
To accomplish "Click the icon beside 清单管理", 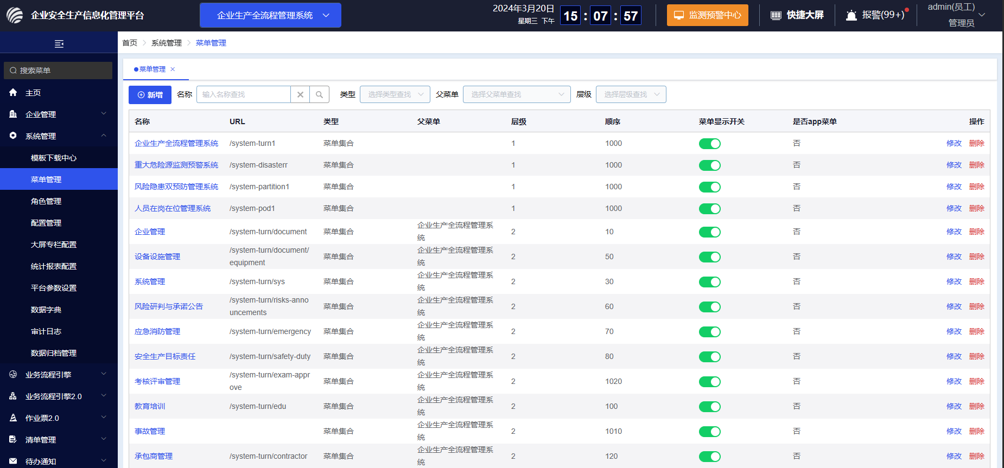I will tap(13, 439).
